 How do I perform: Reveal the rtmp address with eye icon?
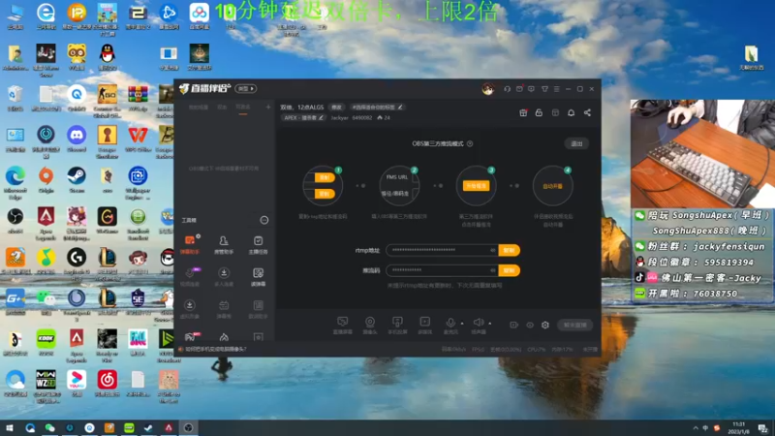[492, 250]
